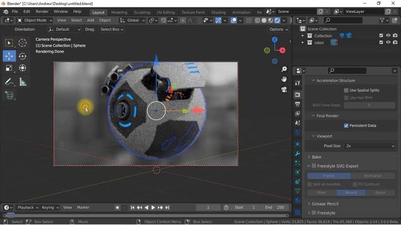Select the Select Box tool in toolbar
The width and height of the screenshot is (401, 225).
pos(9,43)
